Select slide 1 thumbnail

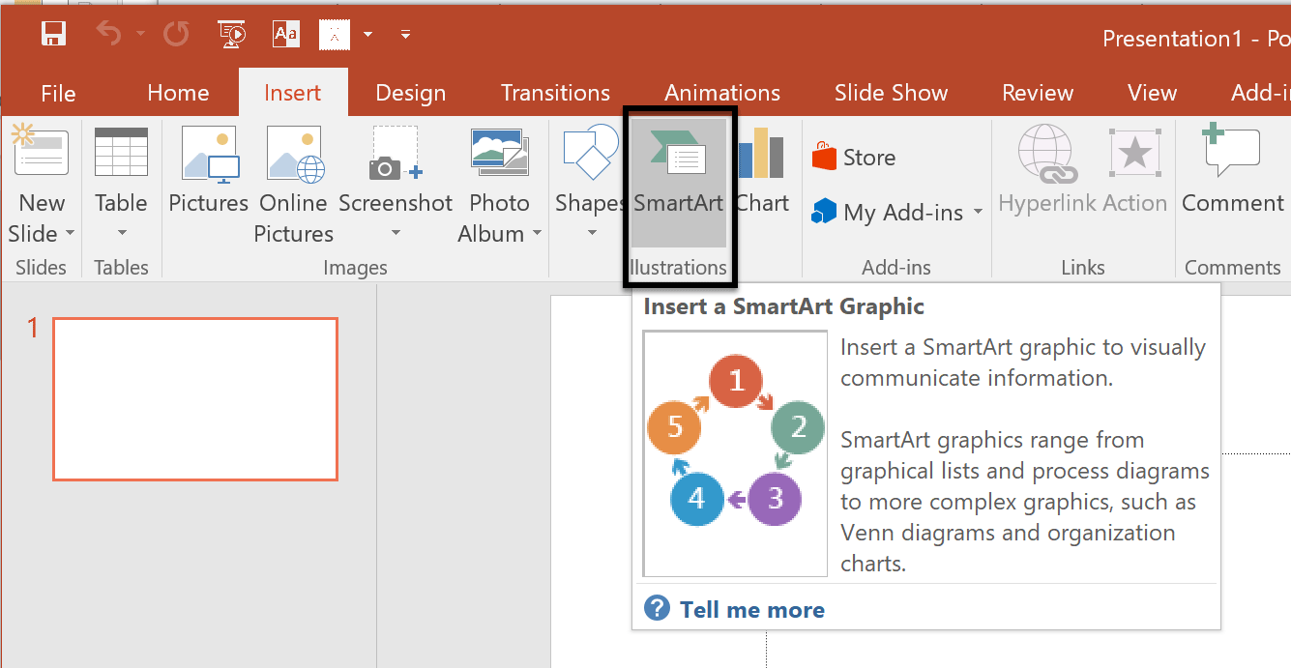click(194, 399)
